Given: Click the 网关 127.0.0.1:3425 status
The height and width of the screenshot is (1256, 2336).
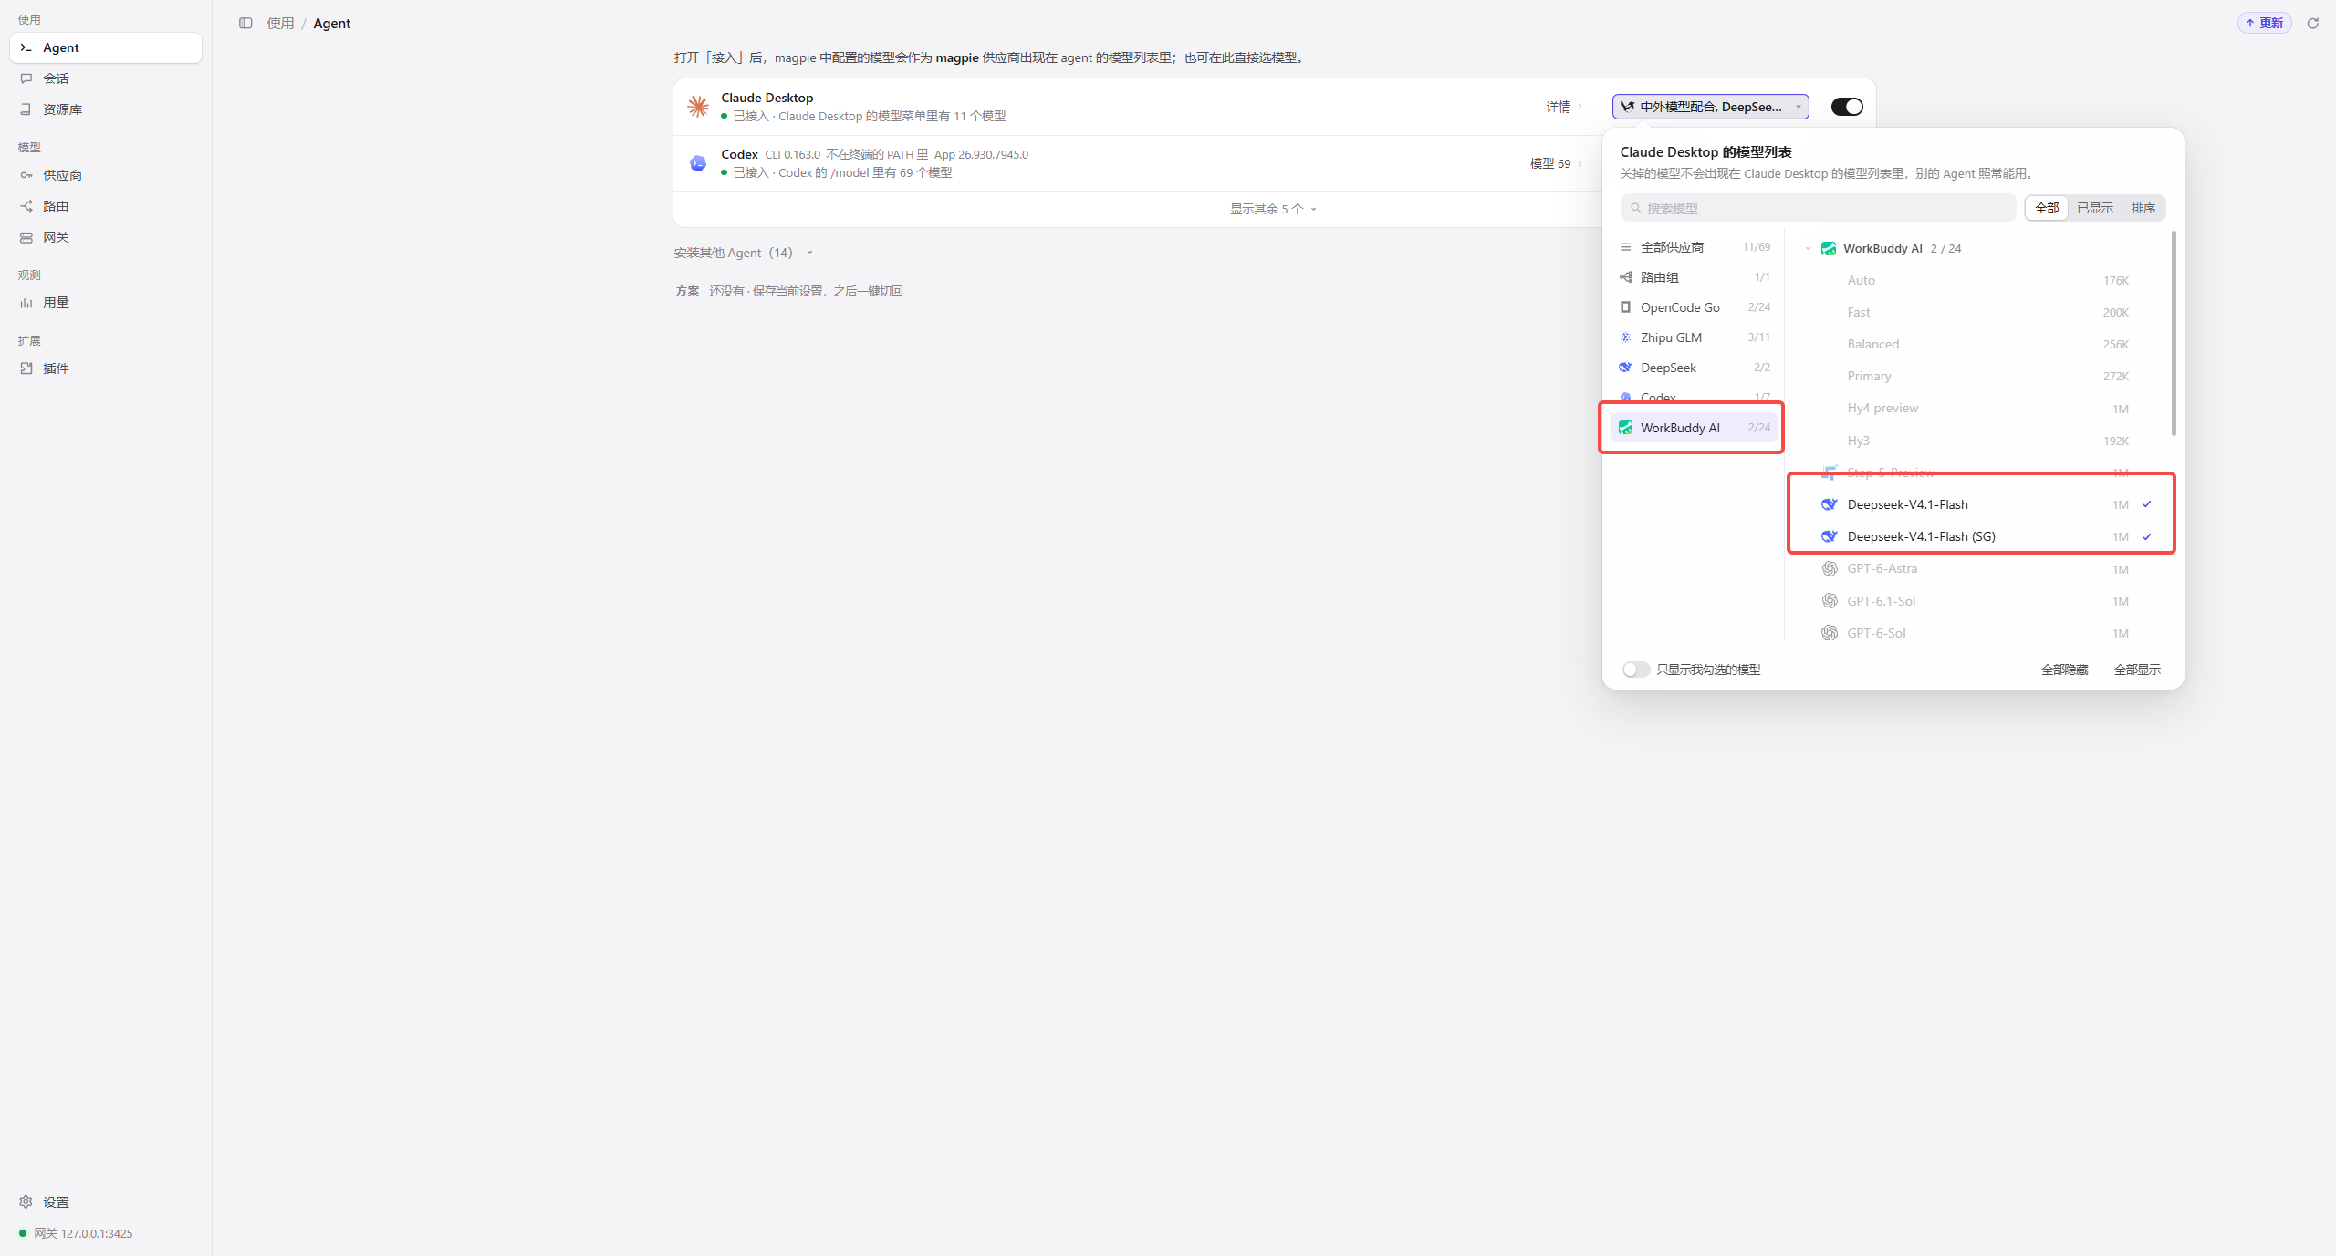Looking at the screenshot, I should (x=76, y=1233).
